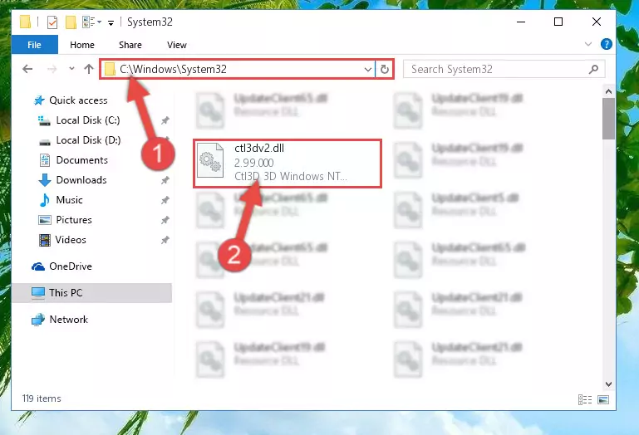Click the vertical scrollbar thumb

tap(608, 119)
